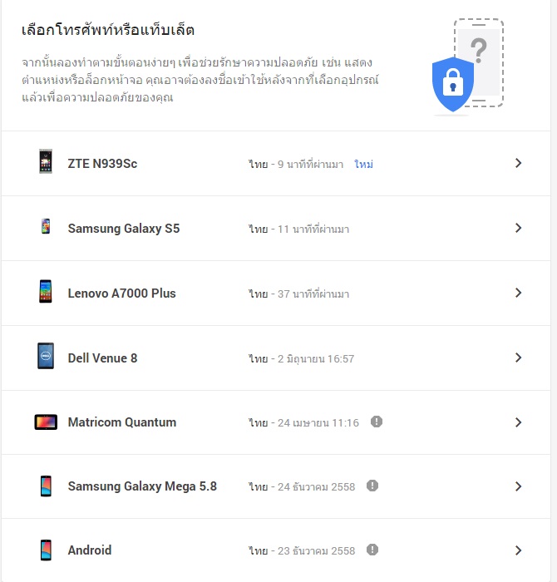
Task: Click the generic Android device icon
Action: point(46,550)
